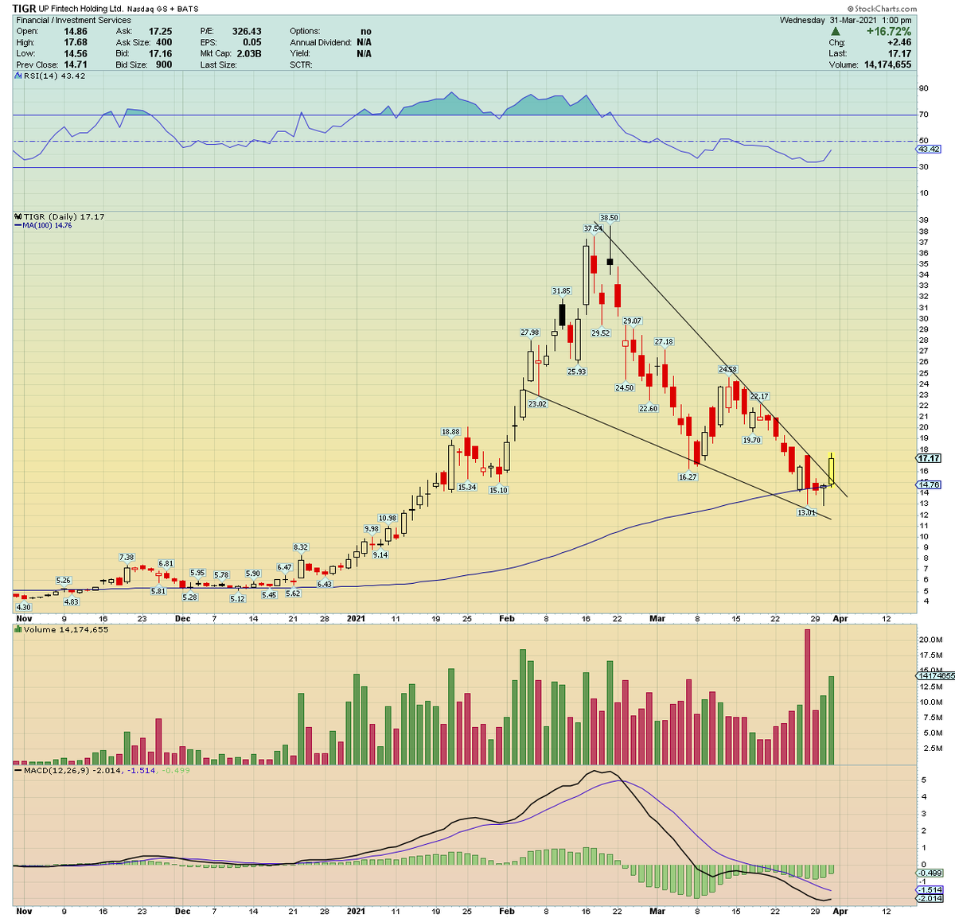This screenshot has height=918, width=955.
Task: Click the 19.70 price label
Action: click(x=751, y=440)
